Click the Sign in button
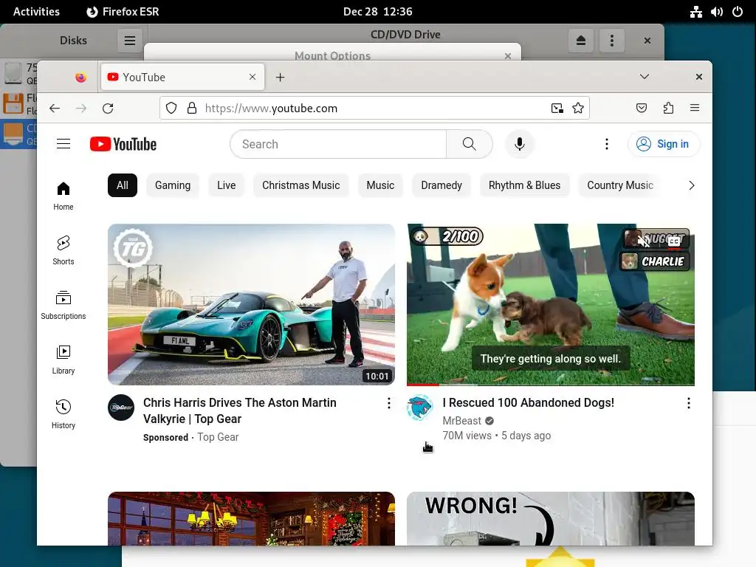Viewport: 756px width, 567px height. [664, 144]
